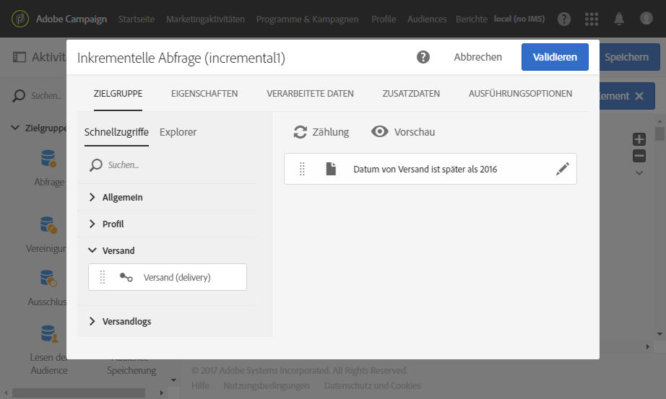666x399 pixels.
Task: Open the Zusatzdaten tab
Action: point(411,93)
